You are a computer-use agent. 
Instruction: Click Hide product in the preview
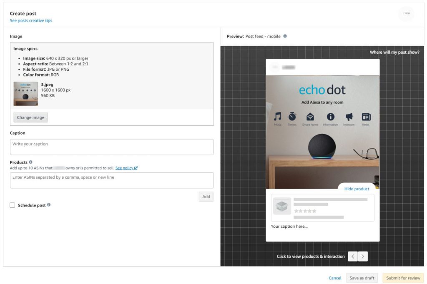pos(357,189)
